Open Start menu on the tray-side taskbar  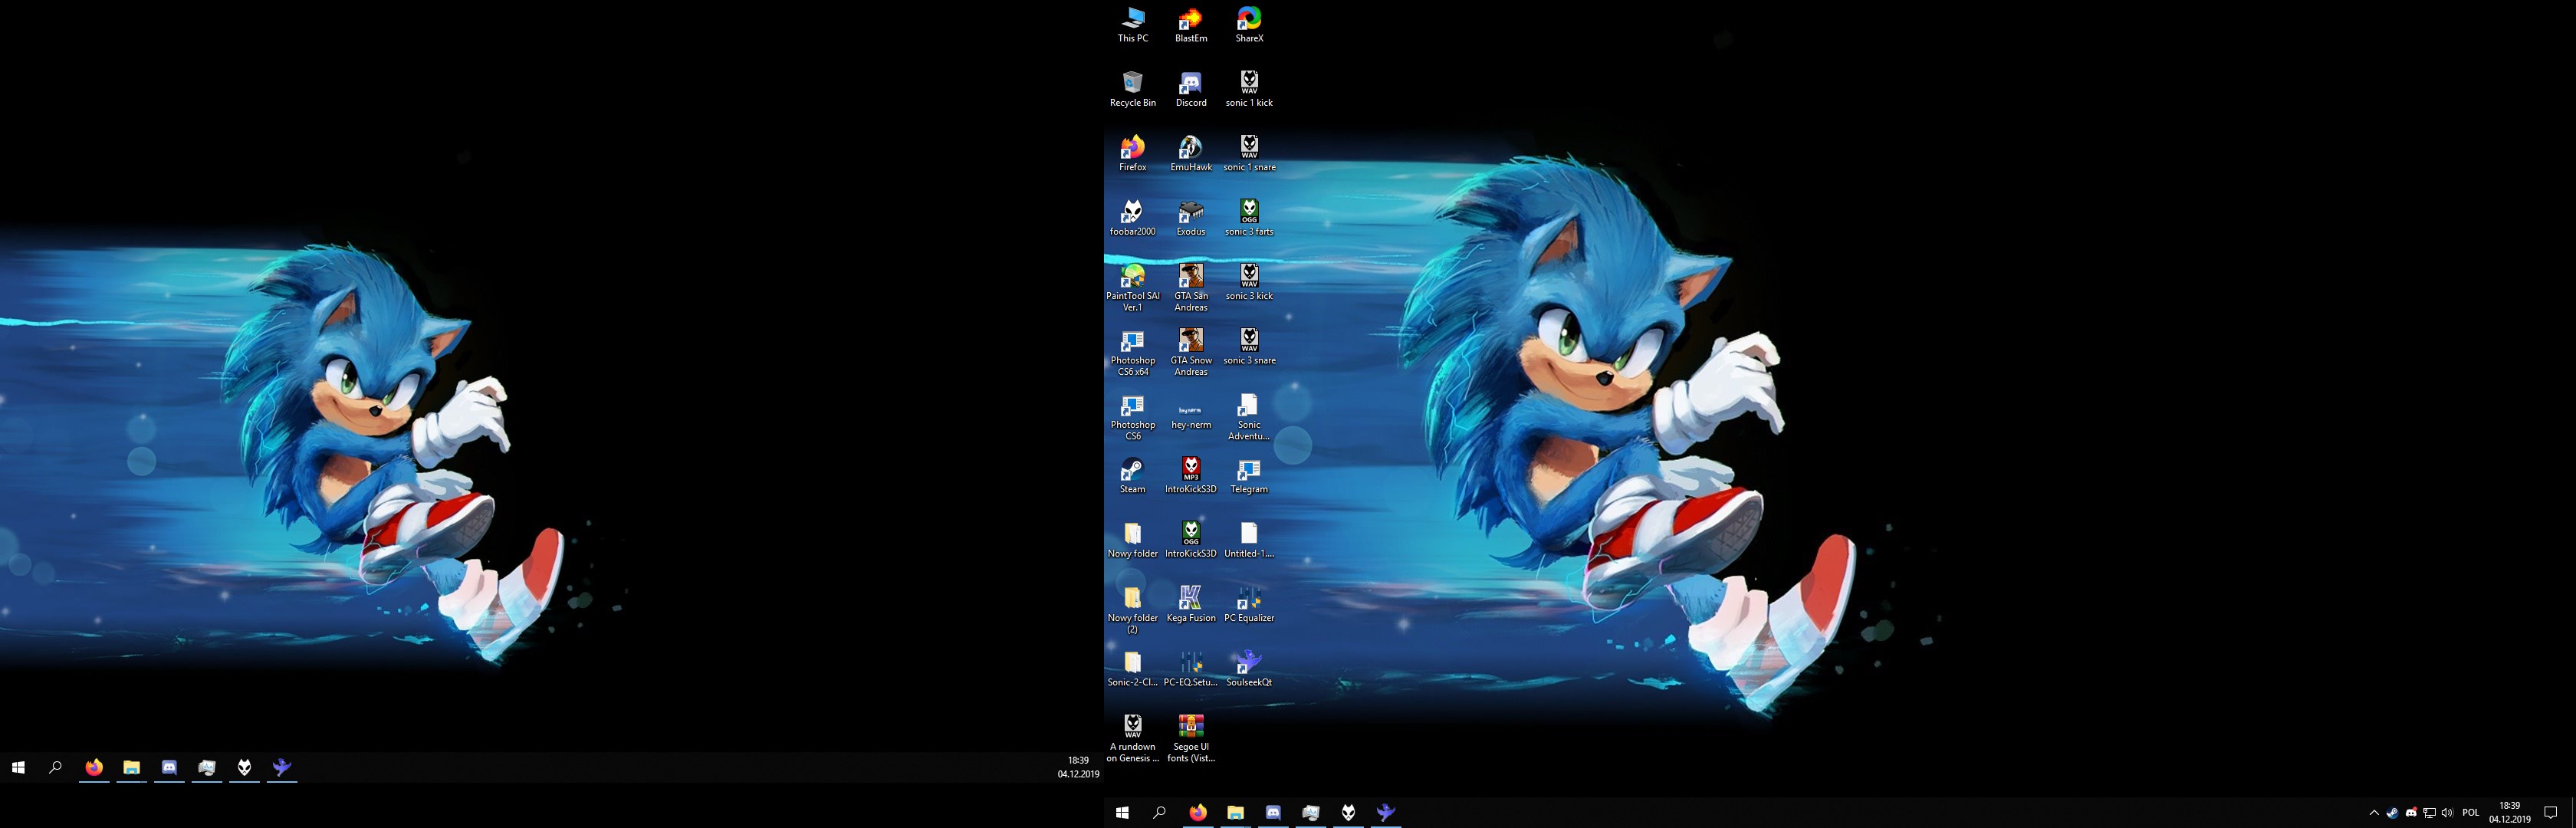click(x=1122, y=813)
